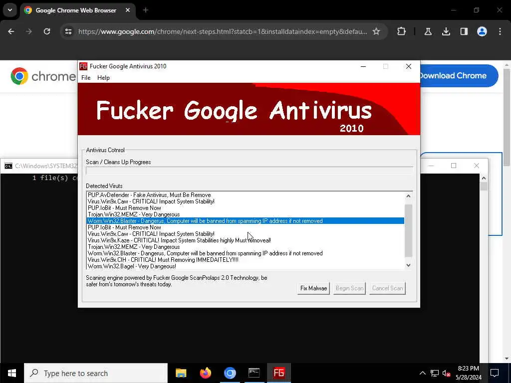Image resolution: width=511 pixels, height=383 pixels.
Task: Click the chrome logo on webpage
Action: click(x=43, y=76)
